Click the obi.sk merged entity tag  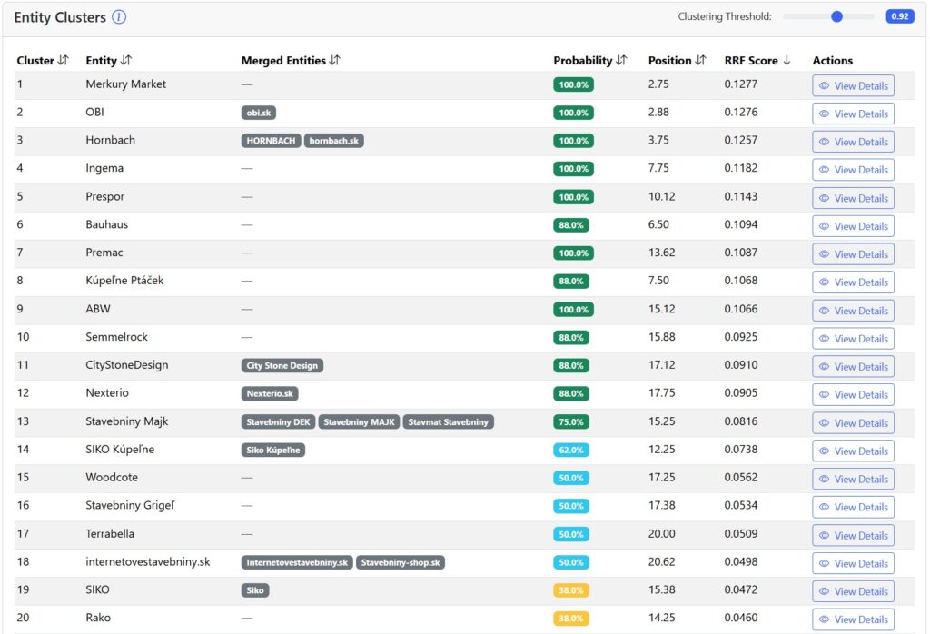(x=259, y=113)
